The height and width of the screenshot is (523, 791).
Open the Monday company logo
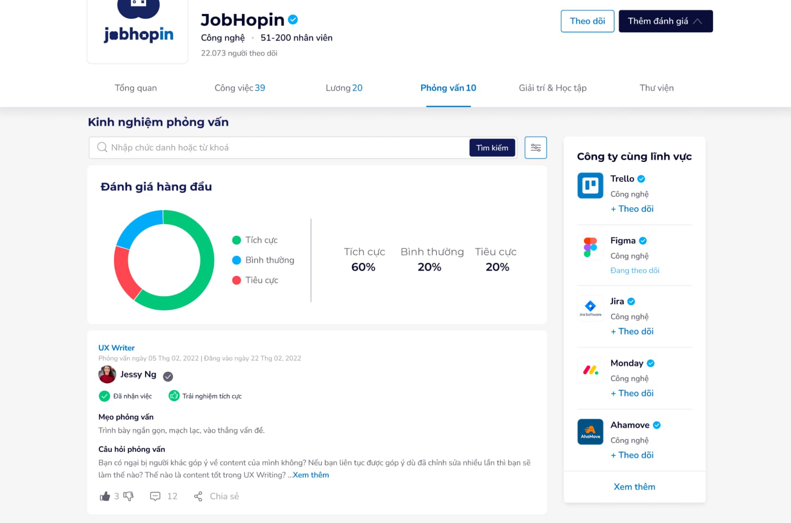point(590,370)
